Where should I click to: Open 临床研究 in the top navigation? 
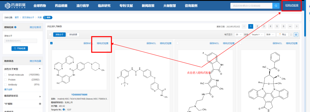[x=104, y=6]
